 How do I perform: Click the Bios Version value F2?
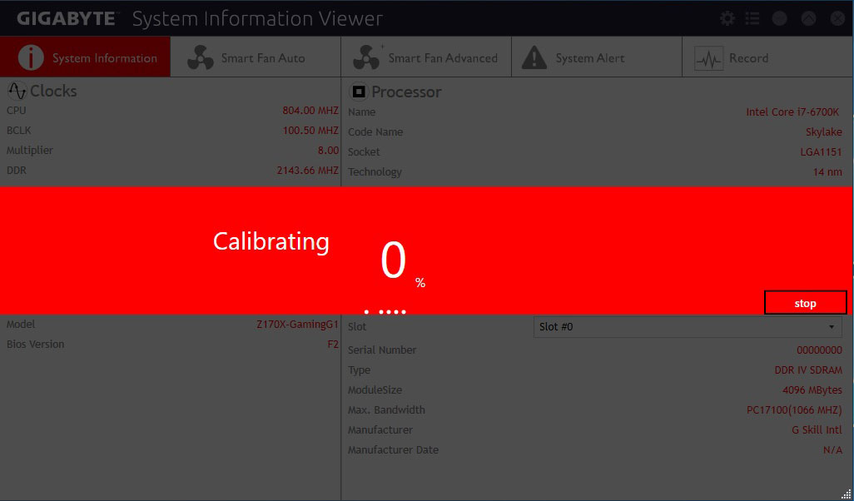tap(333, 345)
